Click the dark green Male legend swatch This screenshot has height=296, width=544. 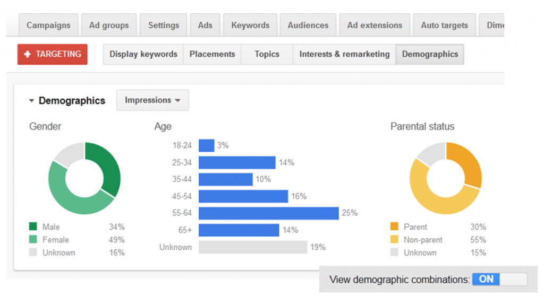point(33,227)
